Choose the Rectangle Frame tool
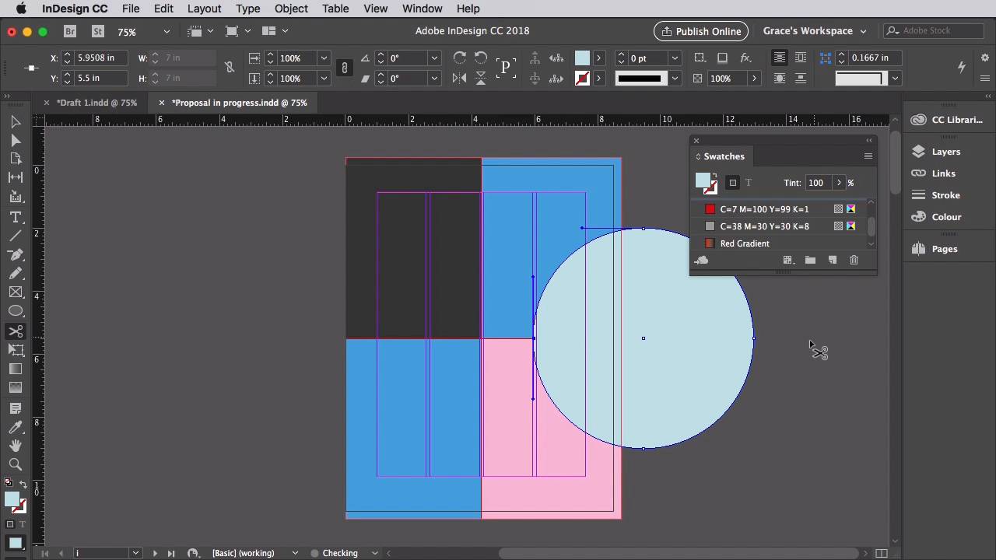996x560 pixels. [x=16, y=292]
